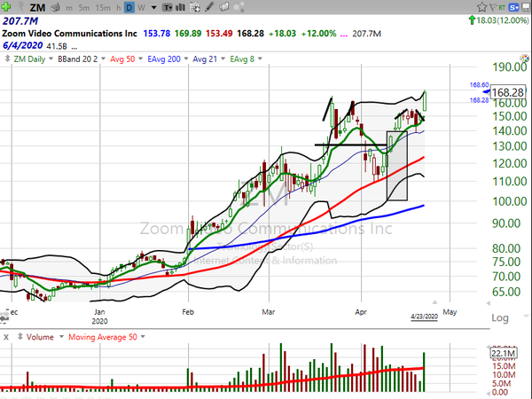Toggle the Log scale label
This screenshot has height=399, width=532.
[500, 318]
